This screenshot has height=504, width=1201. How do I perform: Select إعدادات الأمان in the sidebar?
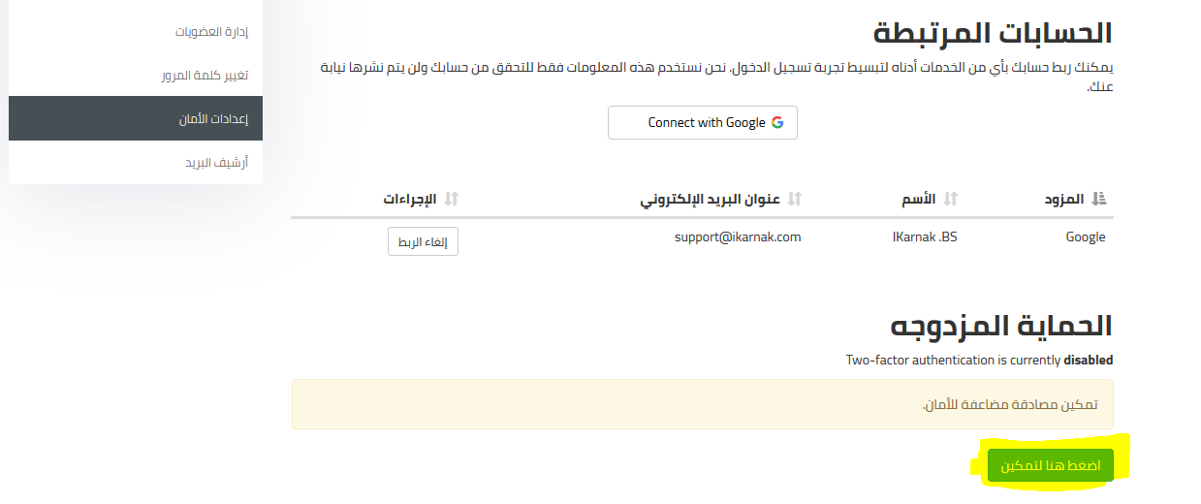213,118
